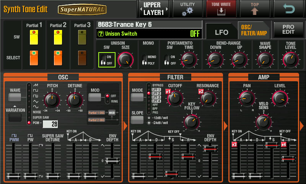Screen dimensions: 306x184
Task: Select Partial 3 with dark button
Action: [82, 58]
